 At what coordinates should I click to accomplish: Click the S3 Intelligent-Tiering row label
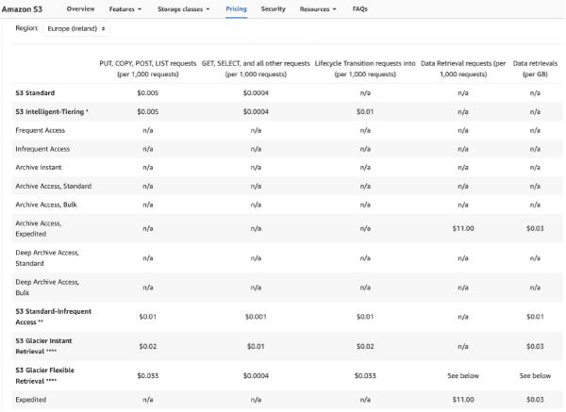tap(52, 112)
